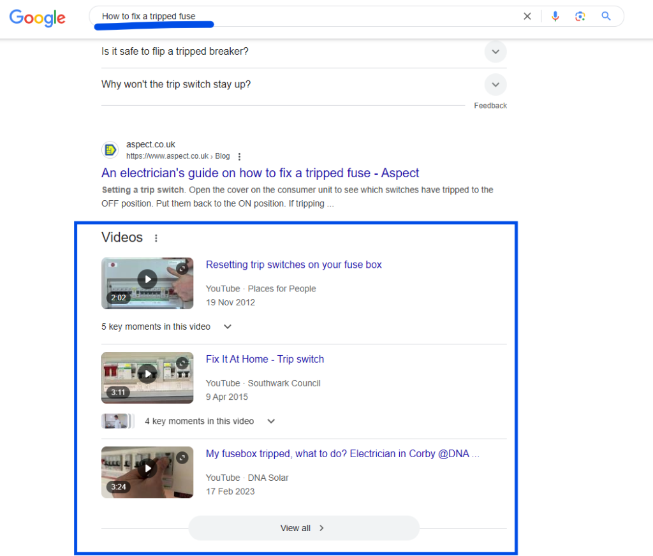
Task: Click aspect.co.uk site name text
Action: click(150, 145)
